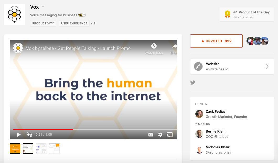Viewport: 278px width, 163px height.
Task: Click the telbee channel logo in video
Action: pos(18,48)
